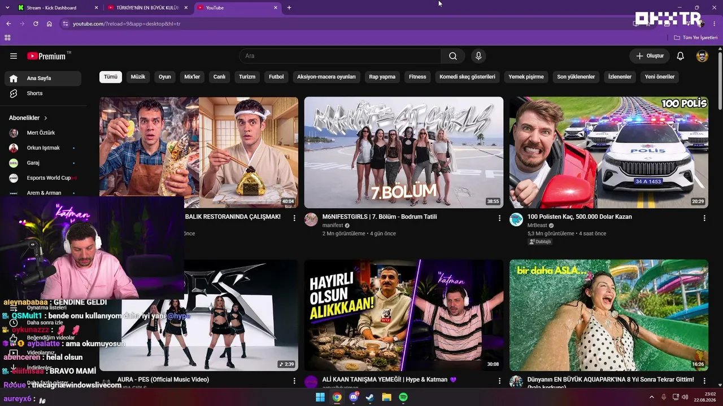
Task: Open more options for AURA - PES video
Action: (x=294, y=381)
